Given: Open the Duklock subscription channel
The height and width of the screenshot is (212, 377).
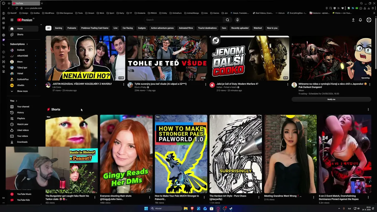Looking at the screenshot, I should coord(24,50).
